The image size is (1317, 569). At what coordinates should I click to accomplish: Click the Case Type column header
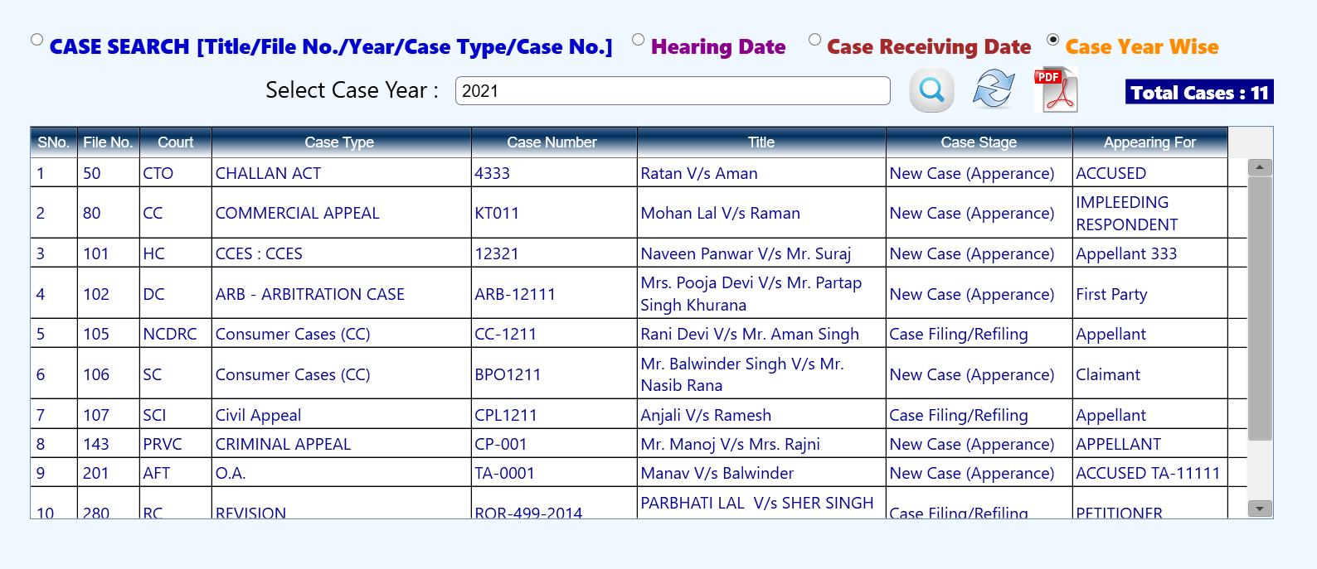339,142
